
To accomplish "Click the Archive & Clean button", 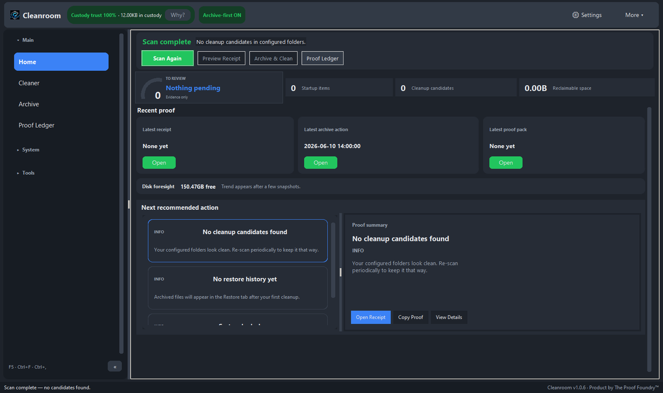I will [x=273, y=58].
